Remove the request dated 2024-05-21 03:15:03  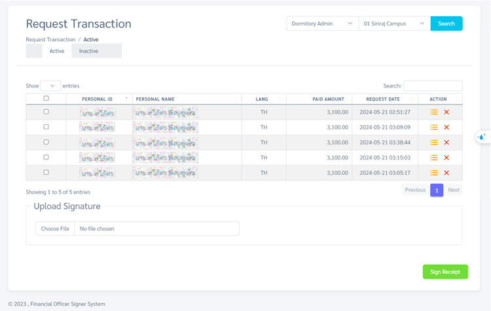point(446,157)
